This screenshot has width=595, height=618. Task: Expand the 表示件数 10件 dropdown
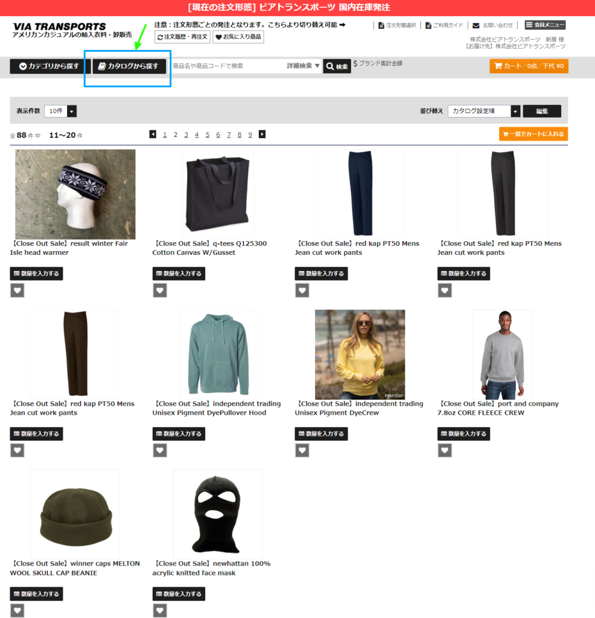[61, 111]
